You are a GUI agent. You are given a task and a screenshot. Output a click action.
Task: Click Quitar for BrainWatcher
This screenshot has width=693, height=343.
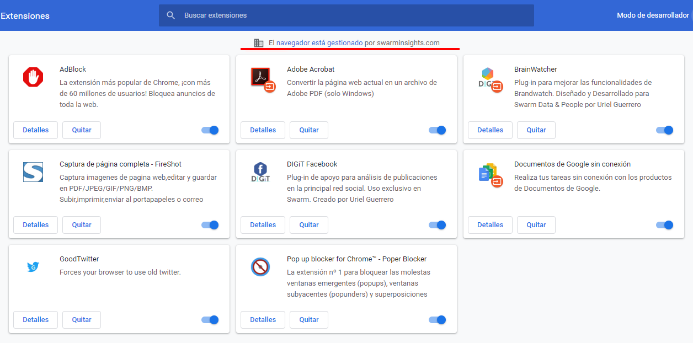point(536,130)
